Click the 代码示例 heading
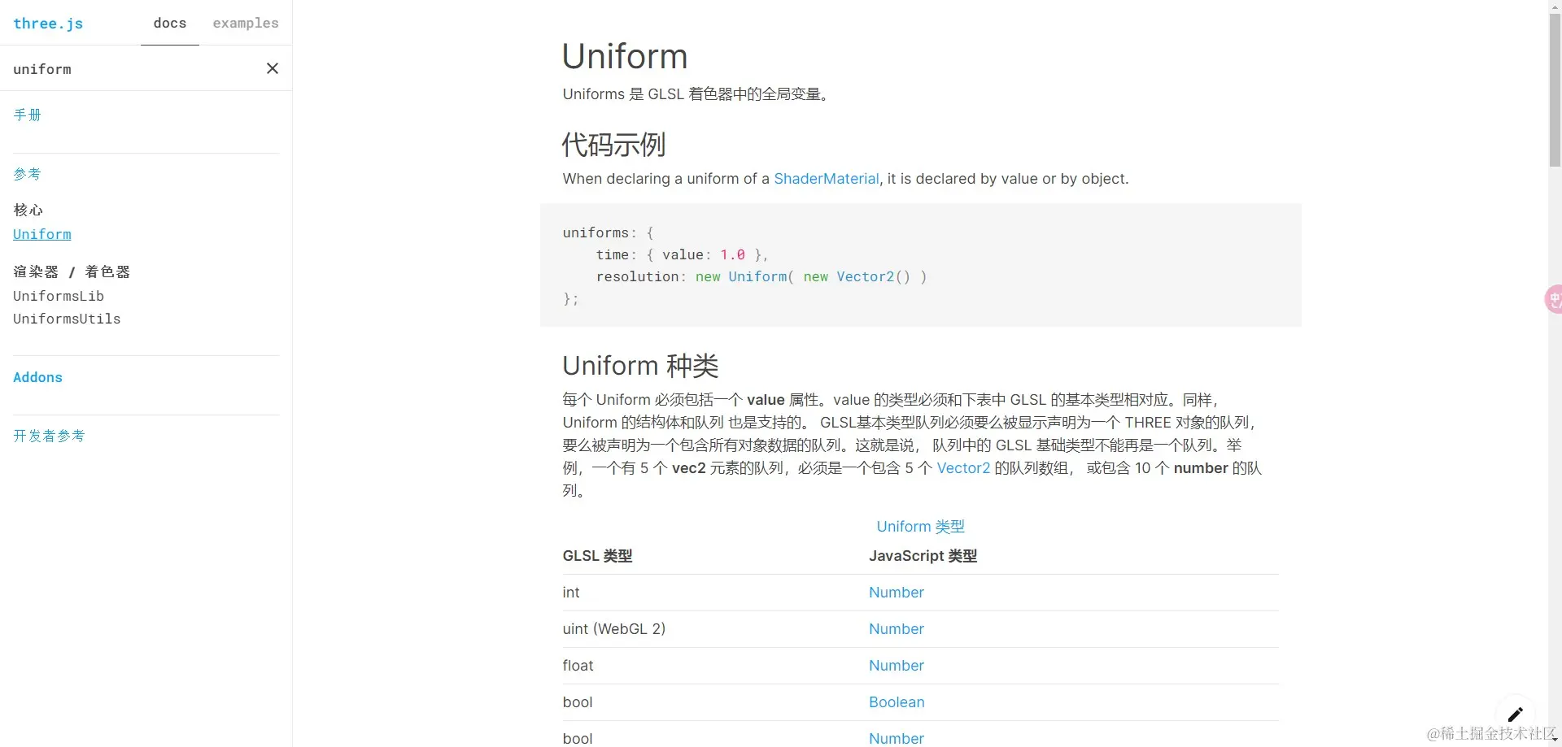 click(x=613, y=145)
